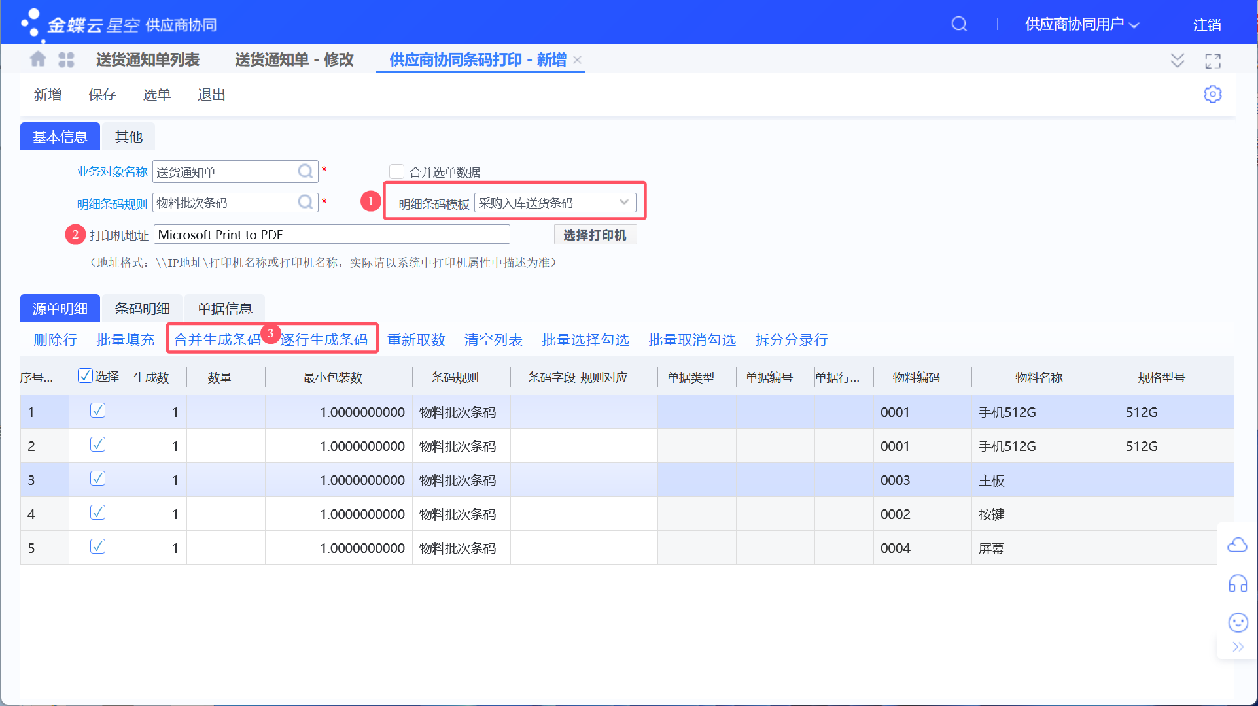Click 逐行生成条码 link
This screenshot has width=1258, height=706.
click(324, 340)
